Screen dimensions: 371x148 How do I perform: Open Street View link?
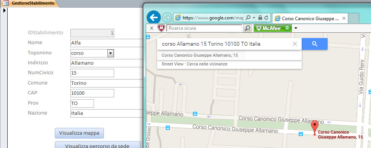(x=172, y=64)
